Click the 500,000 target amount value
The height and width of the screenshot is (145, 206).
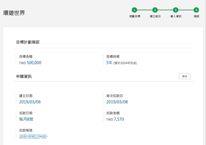[x=34, y=63]
